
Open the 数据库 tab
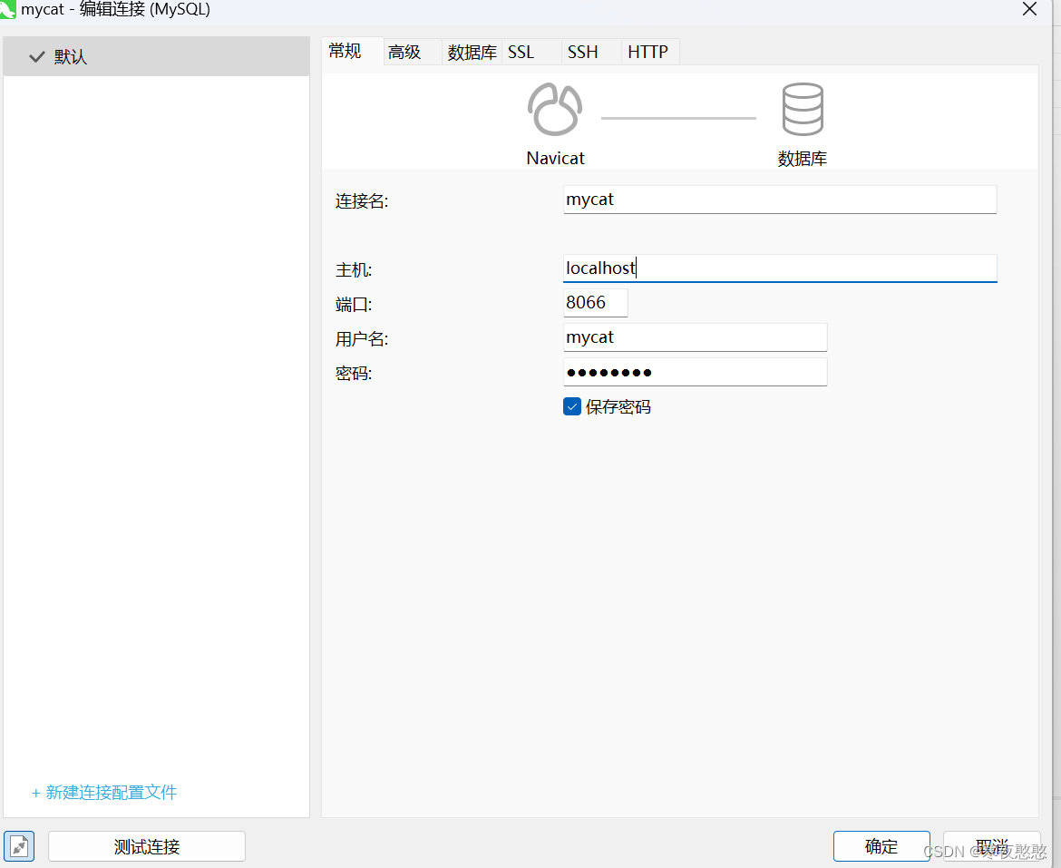472,52
